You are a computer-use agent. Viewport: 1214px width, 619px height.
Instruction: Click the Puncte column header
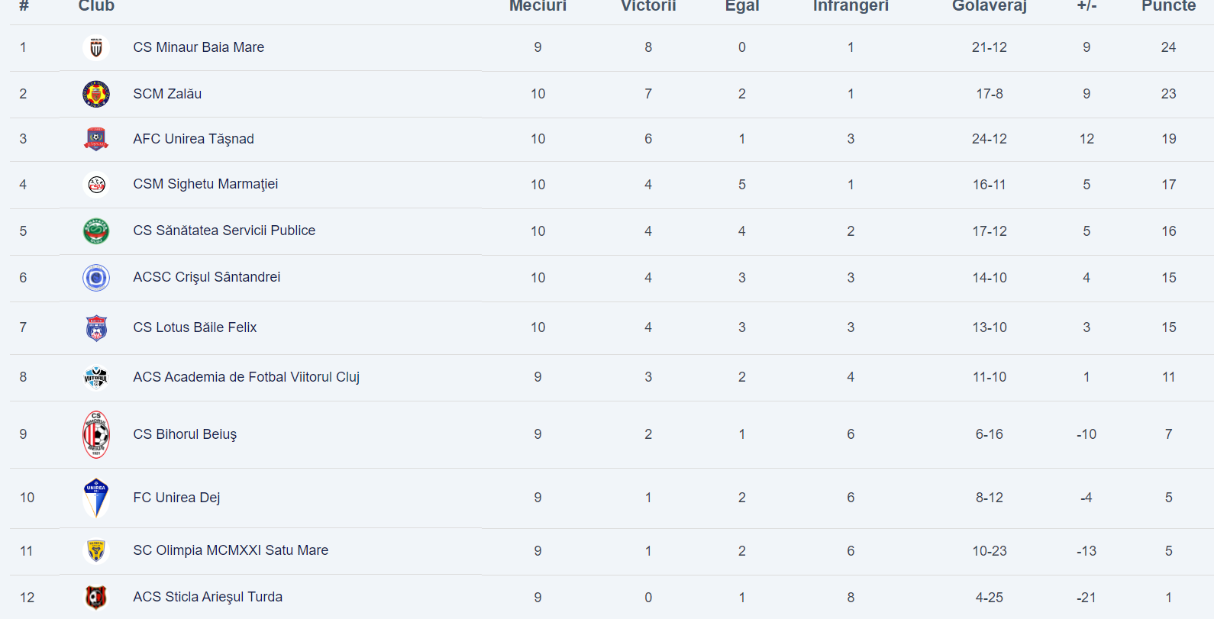point(1168,6)
